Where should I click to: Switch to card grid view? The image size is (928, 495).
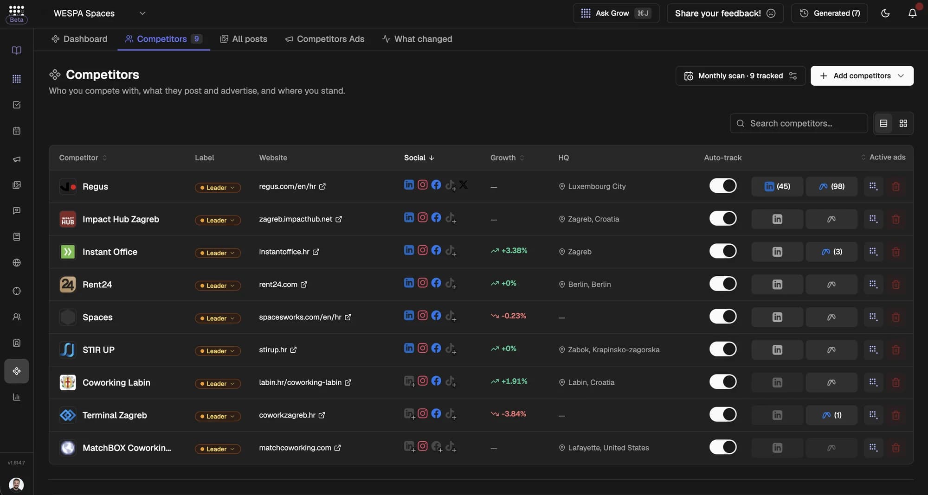point(903,123)
